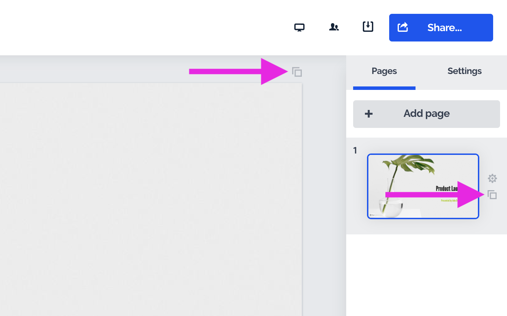The width and height of the screenshot is (507, 316).
Task: Click the plus icon on Add page
Action: [369, 114]
